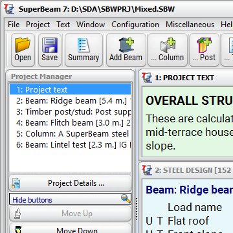Click the Move Down button
Viewport: 233px width, 233px height.
pos(70,228)
